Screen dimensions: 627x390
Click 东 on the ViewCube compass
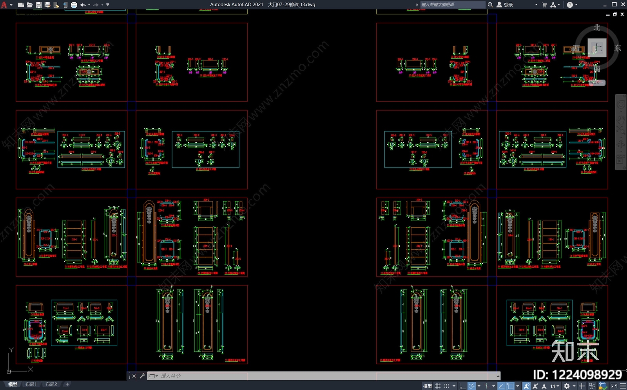pyautogui.click(x=618, y=48)
